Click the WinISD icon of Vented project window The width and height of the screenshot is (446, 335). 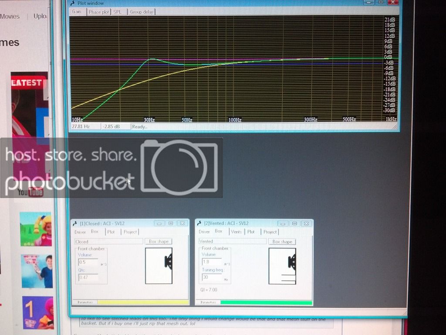tap(199, 223)
